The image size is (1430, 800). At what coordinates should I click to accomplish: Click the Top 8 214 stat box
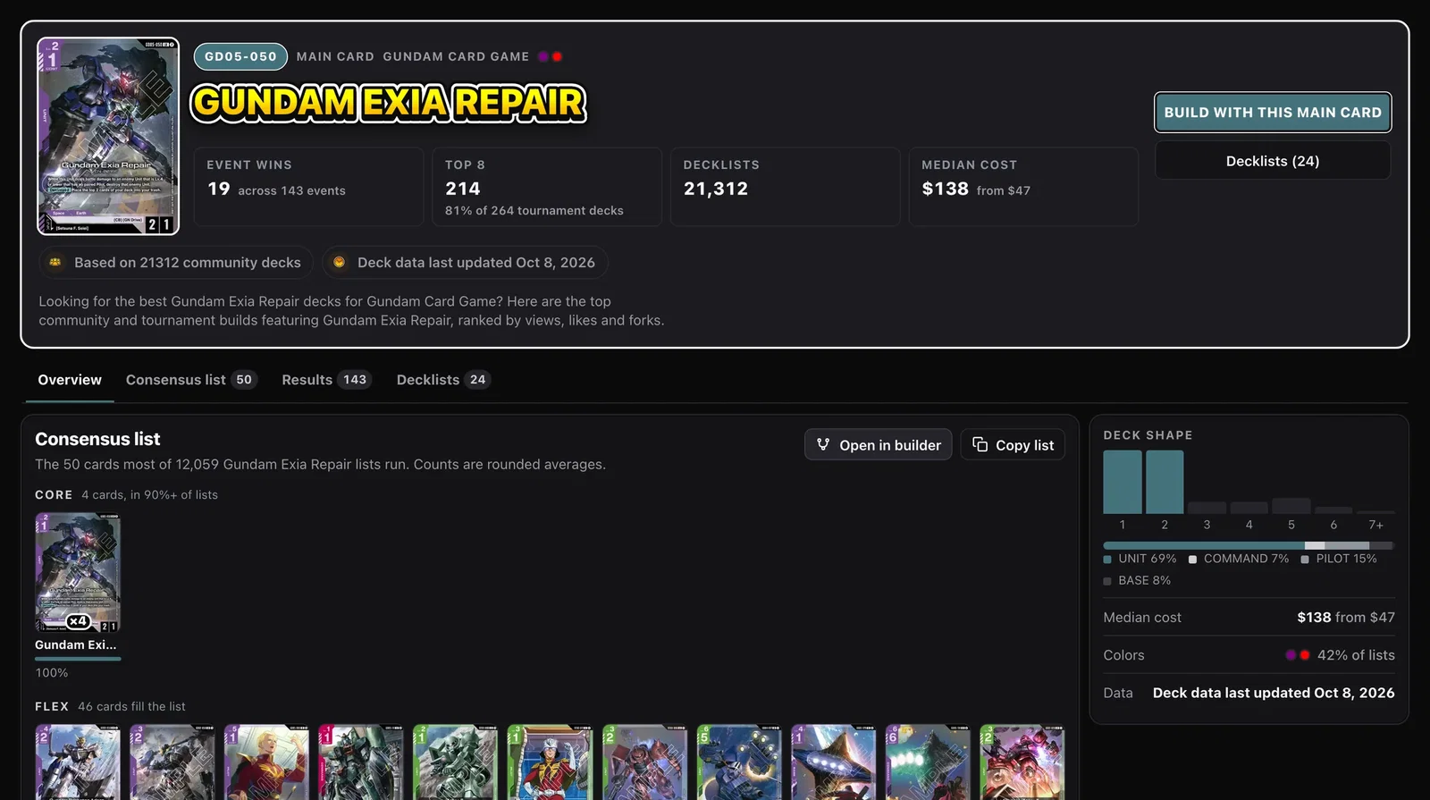point(547,187)
